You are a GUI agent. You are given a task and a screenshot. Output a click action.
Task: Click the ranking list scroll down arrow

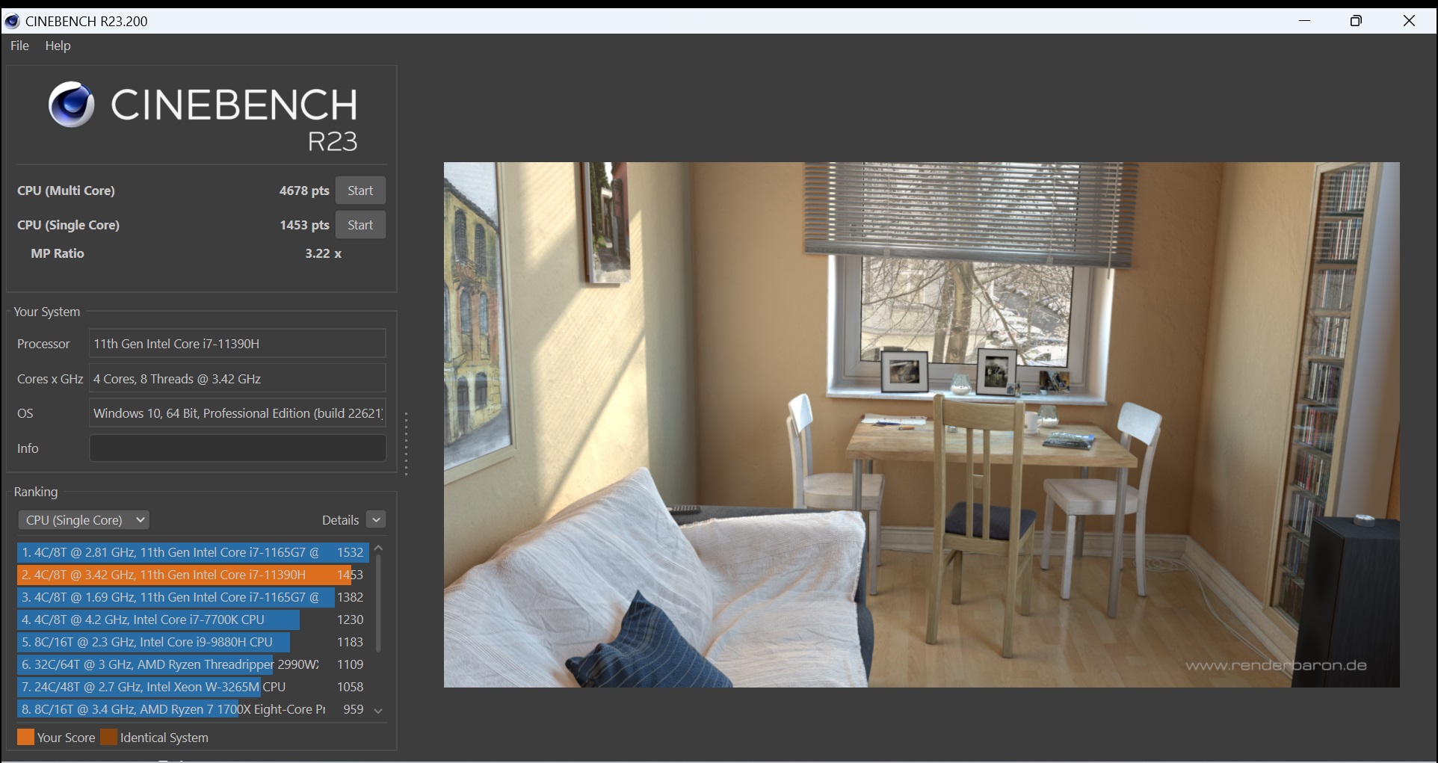point(378,711)
